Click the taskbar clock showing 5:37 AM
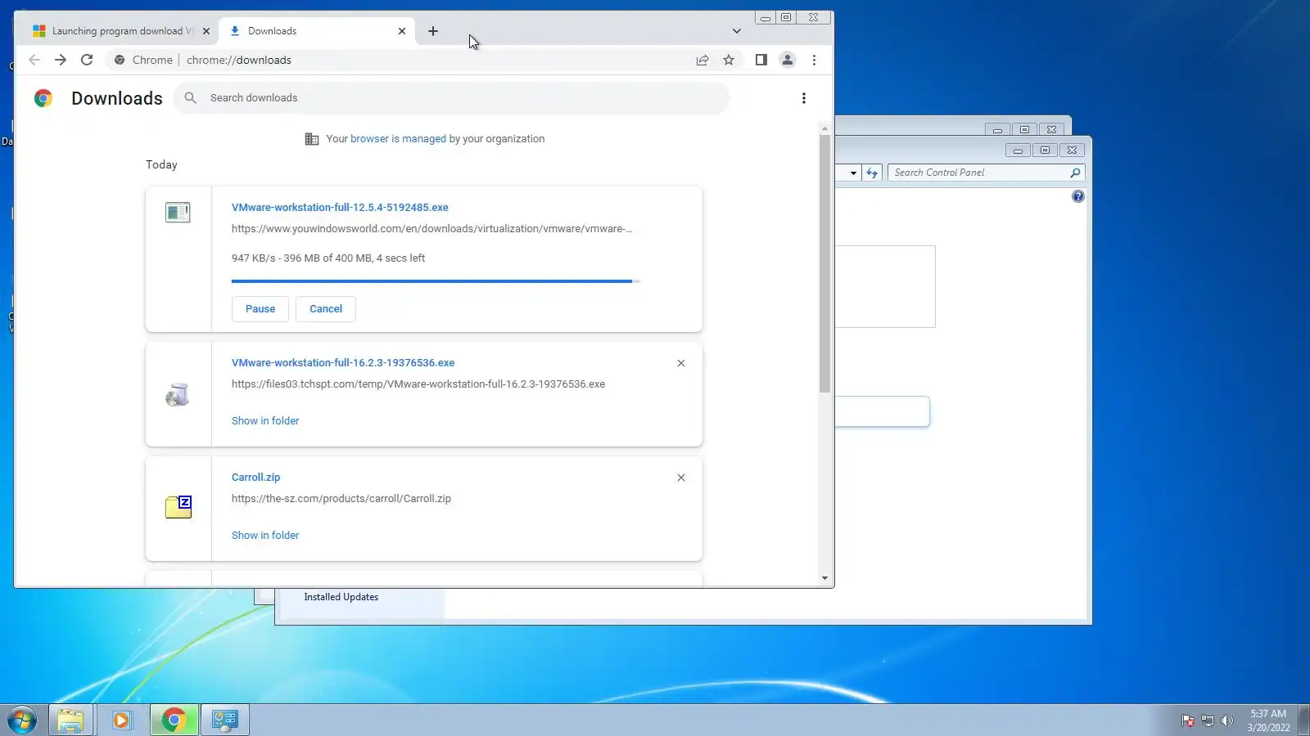This screenshot has width=1310, height=736. (x=1268, y=720)
